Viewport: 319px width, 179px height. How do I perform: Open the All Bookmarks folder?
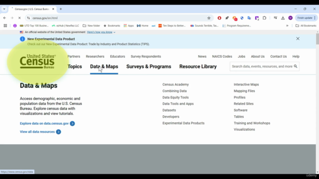coord(306,25)
